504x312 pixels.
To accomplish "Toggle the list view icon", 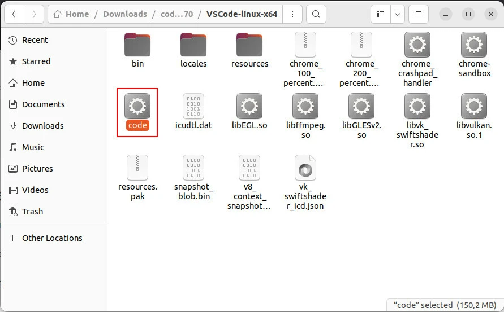I will (381, 14).
